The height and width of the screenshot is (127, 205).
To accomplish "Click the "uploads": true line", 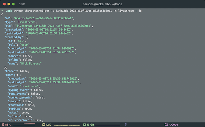I will click(x=20, y=116).
